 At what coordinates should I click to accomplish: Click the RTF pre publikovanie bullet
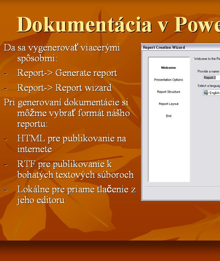pyautogui.click(x=76, y=169)
